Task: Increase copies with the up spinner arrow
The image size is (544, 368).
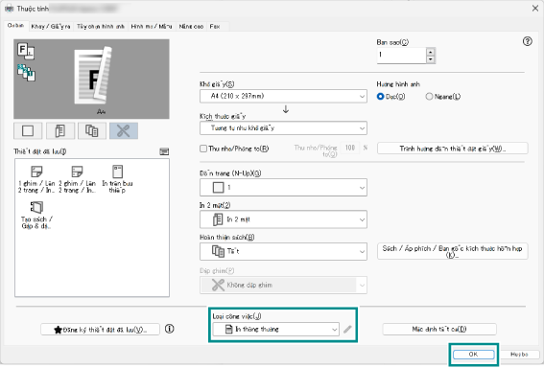Action: (x=431, y=52)
